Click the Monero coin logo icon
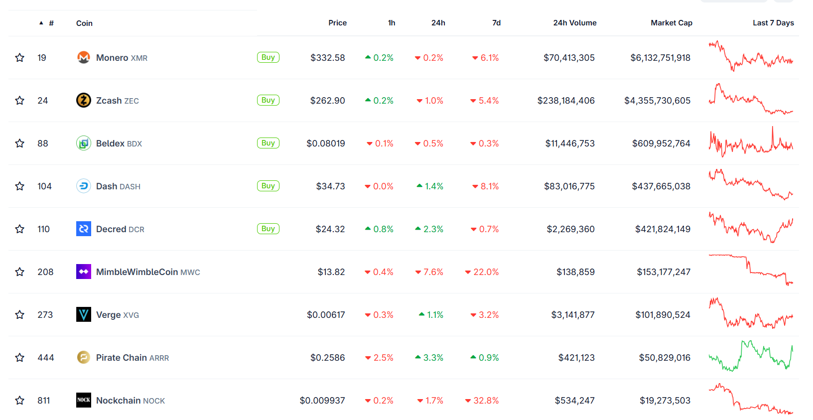 (x=84, y=58)
